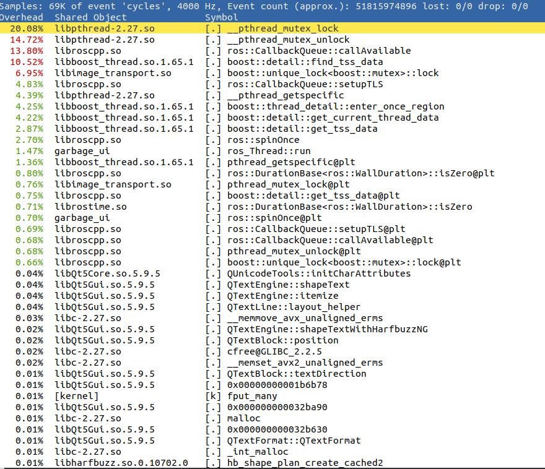This screenshot has width=545, height=469.
Task: Select the malloc symbol row
Action: pos(272,418)
